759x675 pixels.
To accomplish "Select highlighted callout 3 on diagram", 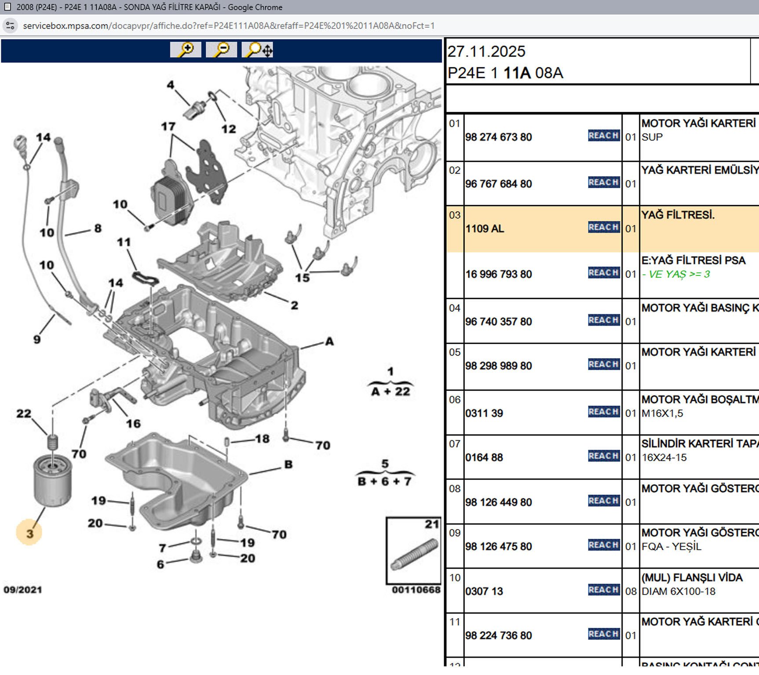I will [x=29, y=533].
